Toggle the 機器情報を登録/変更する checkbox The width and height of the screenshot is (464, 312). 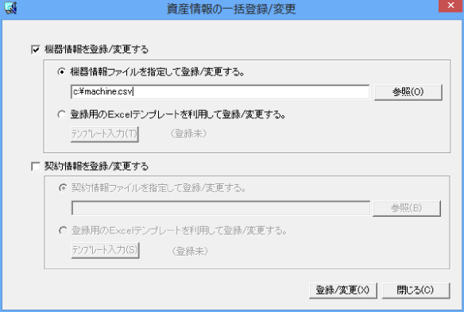point(36,49)
